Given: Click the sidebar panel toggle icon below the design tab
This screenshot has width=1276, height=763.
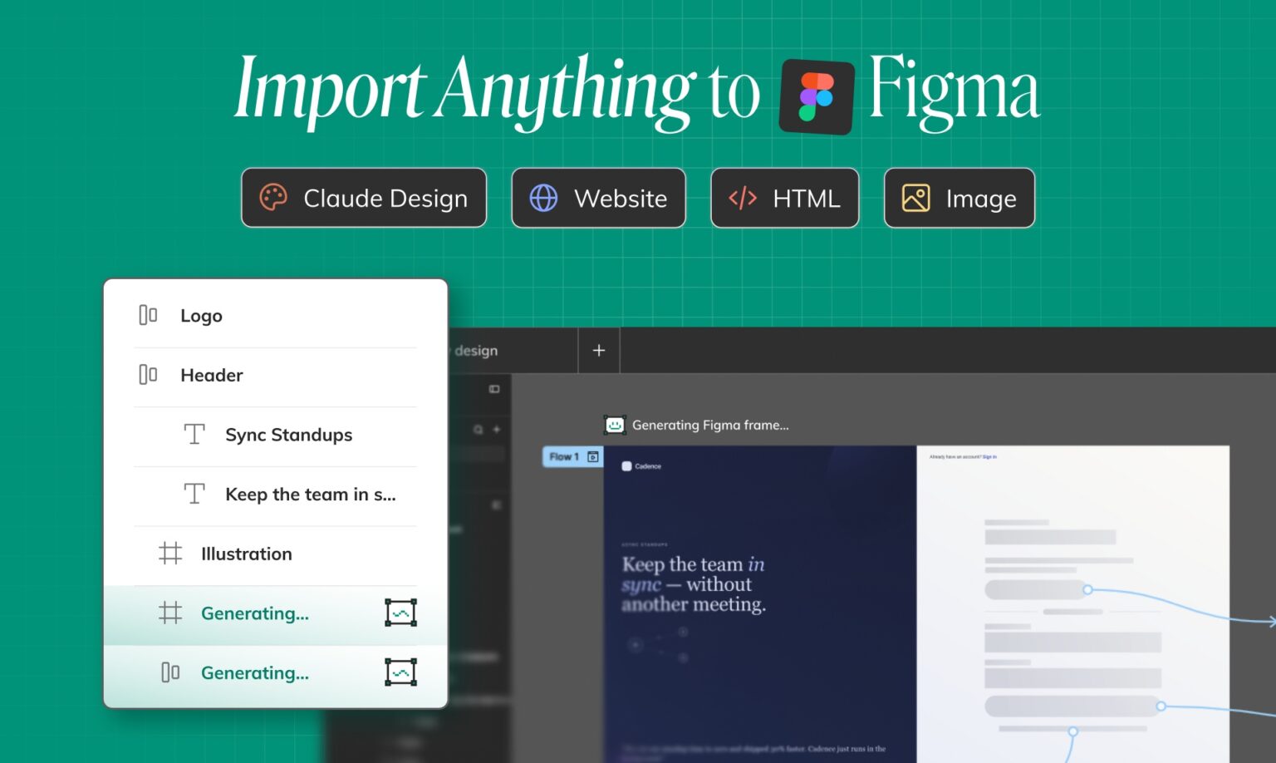Looking at the screenshot, I should 494,389.
